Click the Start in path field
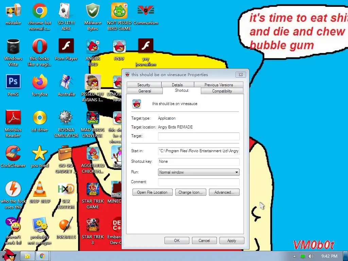Screen dimensions: 348x261 [x=198, y=151]
